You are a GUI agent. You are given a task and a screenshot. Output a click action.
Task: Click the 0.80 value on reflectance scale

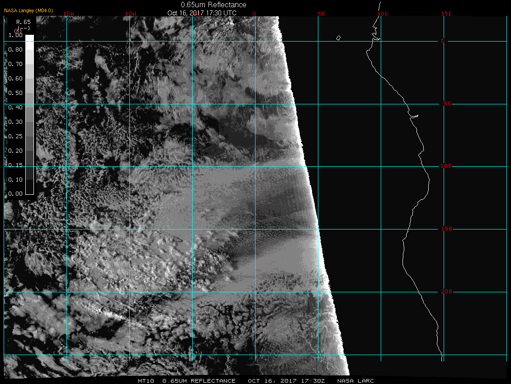(15, 50)
